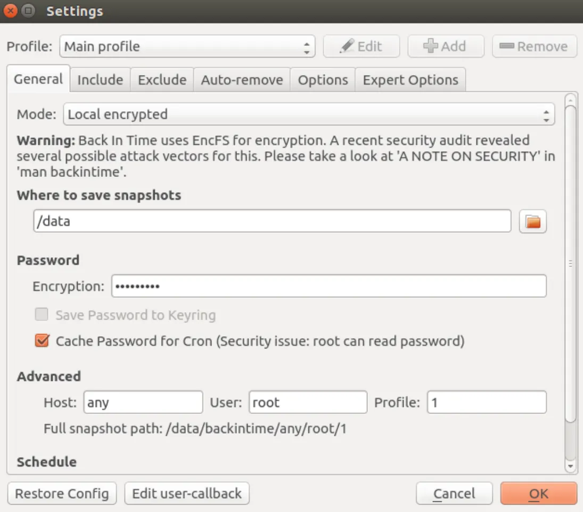Click the Encryption password field
The width and height of the screenshot is (583, 512).
tap(329, 286)
